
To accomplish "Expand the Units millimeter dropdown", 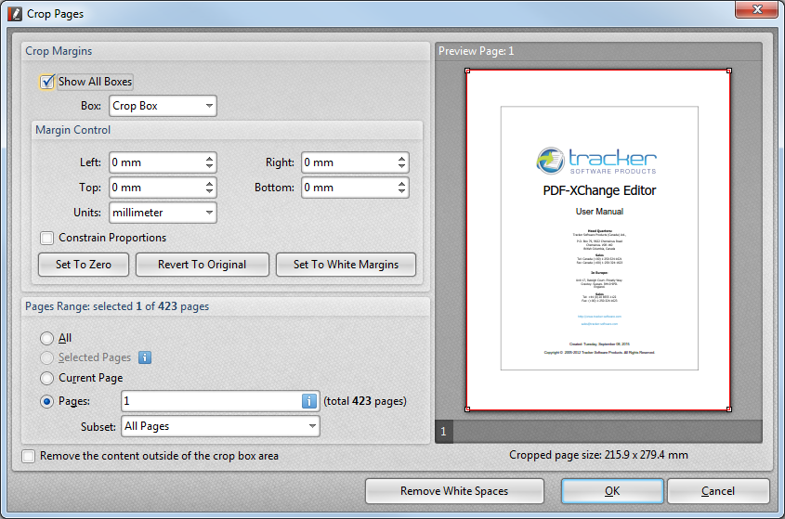I will [x=163, y=213].
